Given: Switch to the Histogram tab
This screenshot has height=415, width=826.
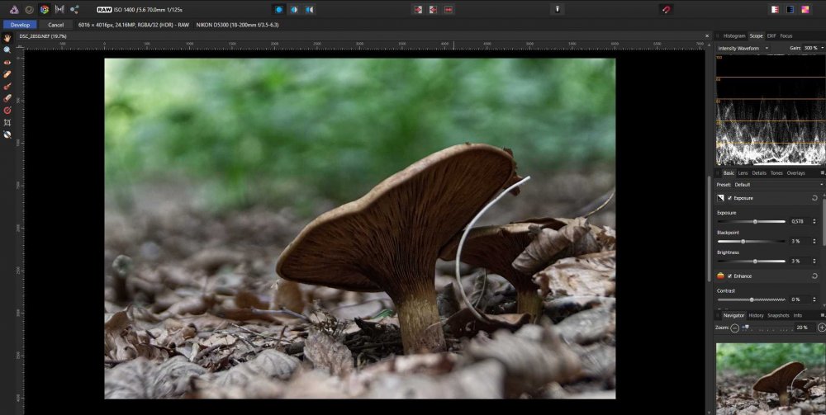Looking at the screenshot, I should [733, 36].
